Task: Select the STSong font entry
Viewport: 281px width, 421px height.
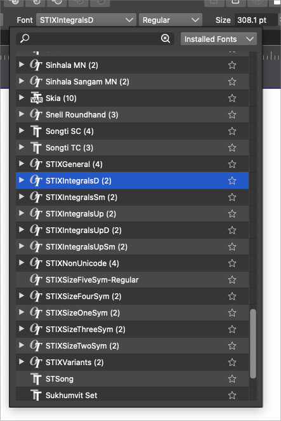Action: pyautogui.click(x=132, y=379)
